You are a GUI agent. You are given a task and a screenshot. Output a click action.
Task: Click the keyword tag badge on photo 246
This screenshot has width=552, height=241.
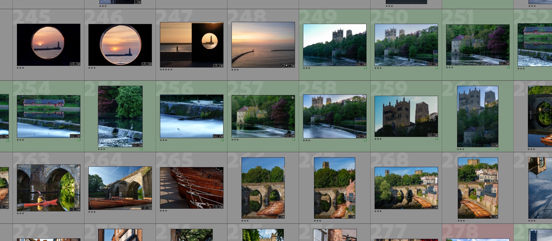pos(143,64)
